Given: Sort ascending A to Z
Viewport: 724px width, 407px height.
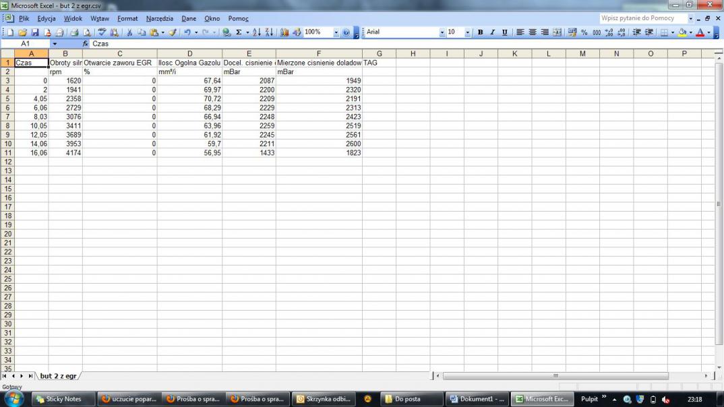Looking at the screenshot, I should (x=257, y=32).
